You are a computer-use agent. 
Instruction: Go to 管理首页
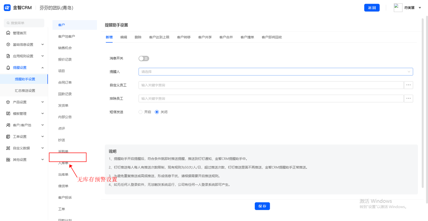[20, 33]
